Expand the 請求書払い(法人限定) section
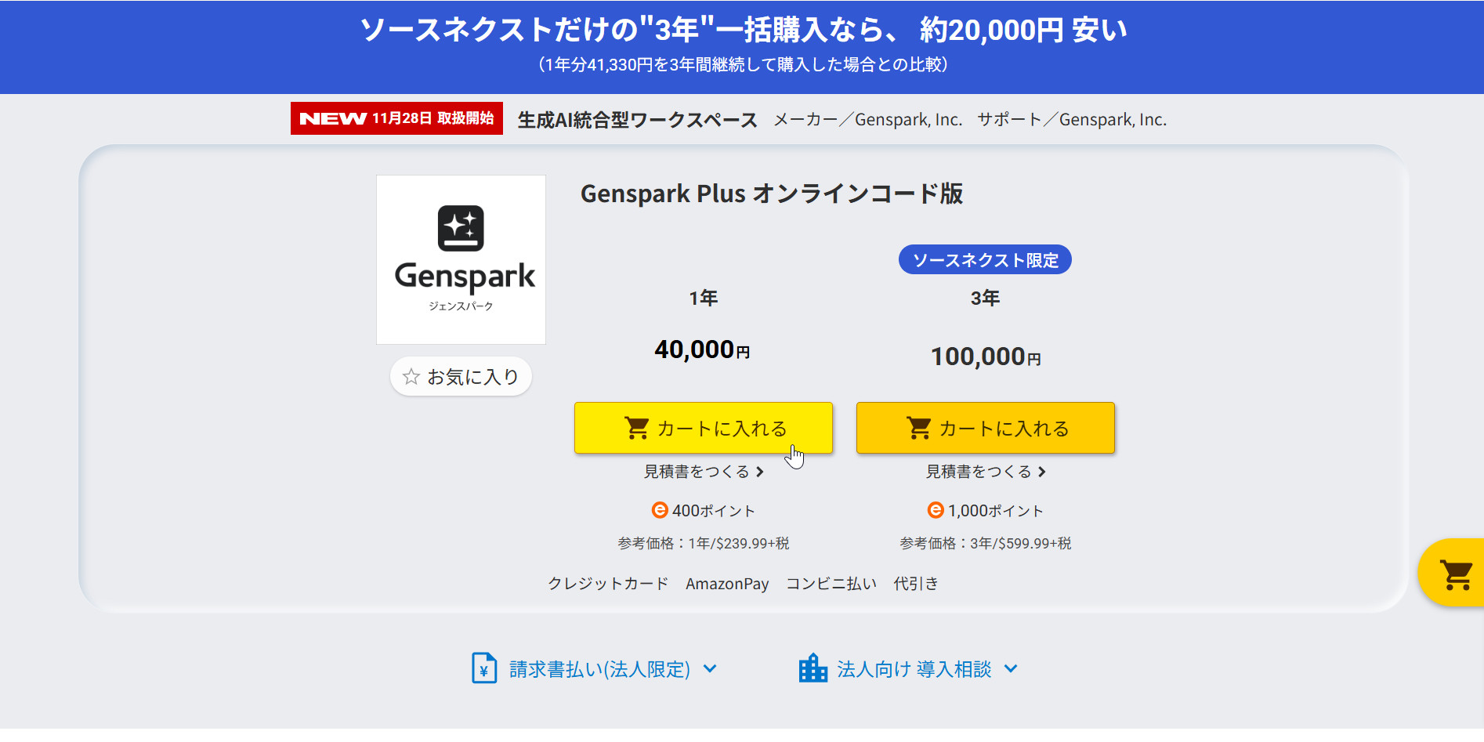 point(599,669)
